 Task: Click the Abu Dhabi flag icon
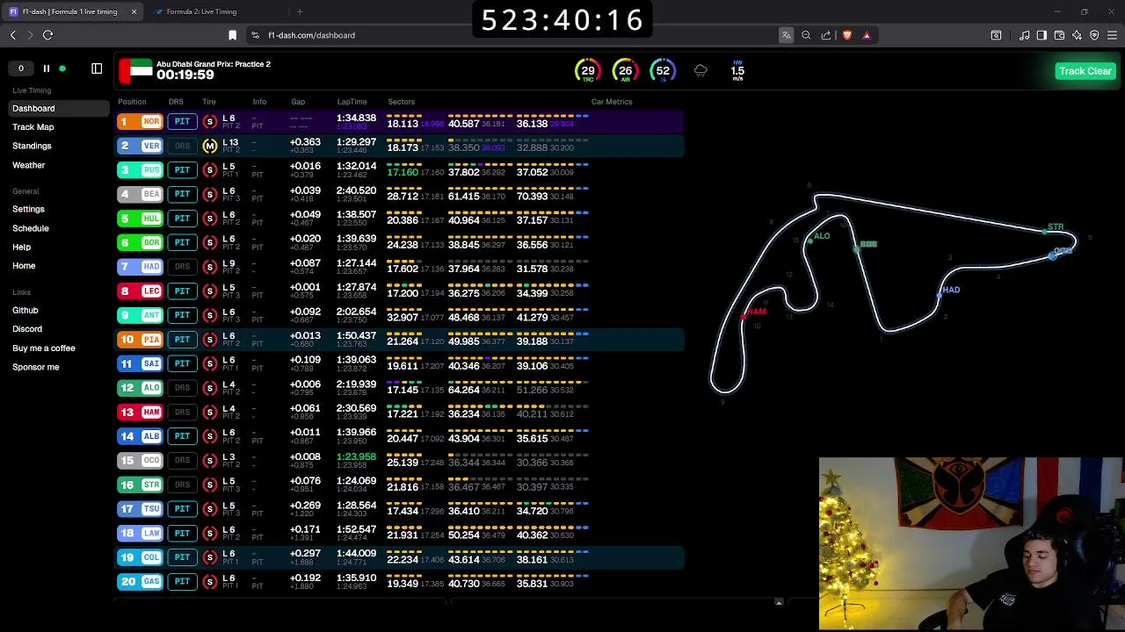click(x=135, y=70)
